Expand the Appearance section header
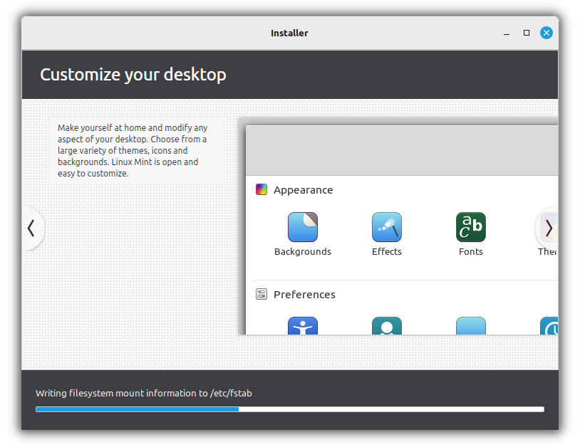 [x=261, y=189]
